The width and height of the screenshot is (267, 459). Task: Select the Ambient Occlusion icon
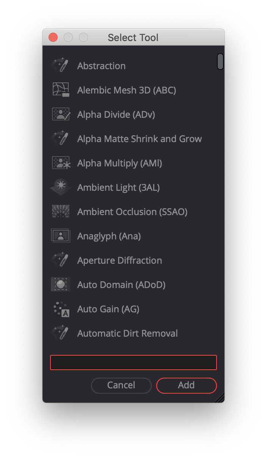[60, 211]
